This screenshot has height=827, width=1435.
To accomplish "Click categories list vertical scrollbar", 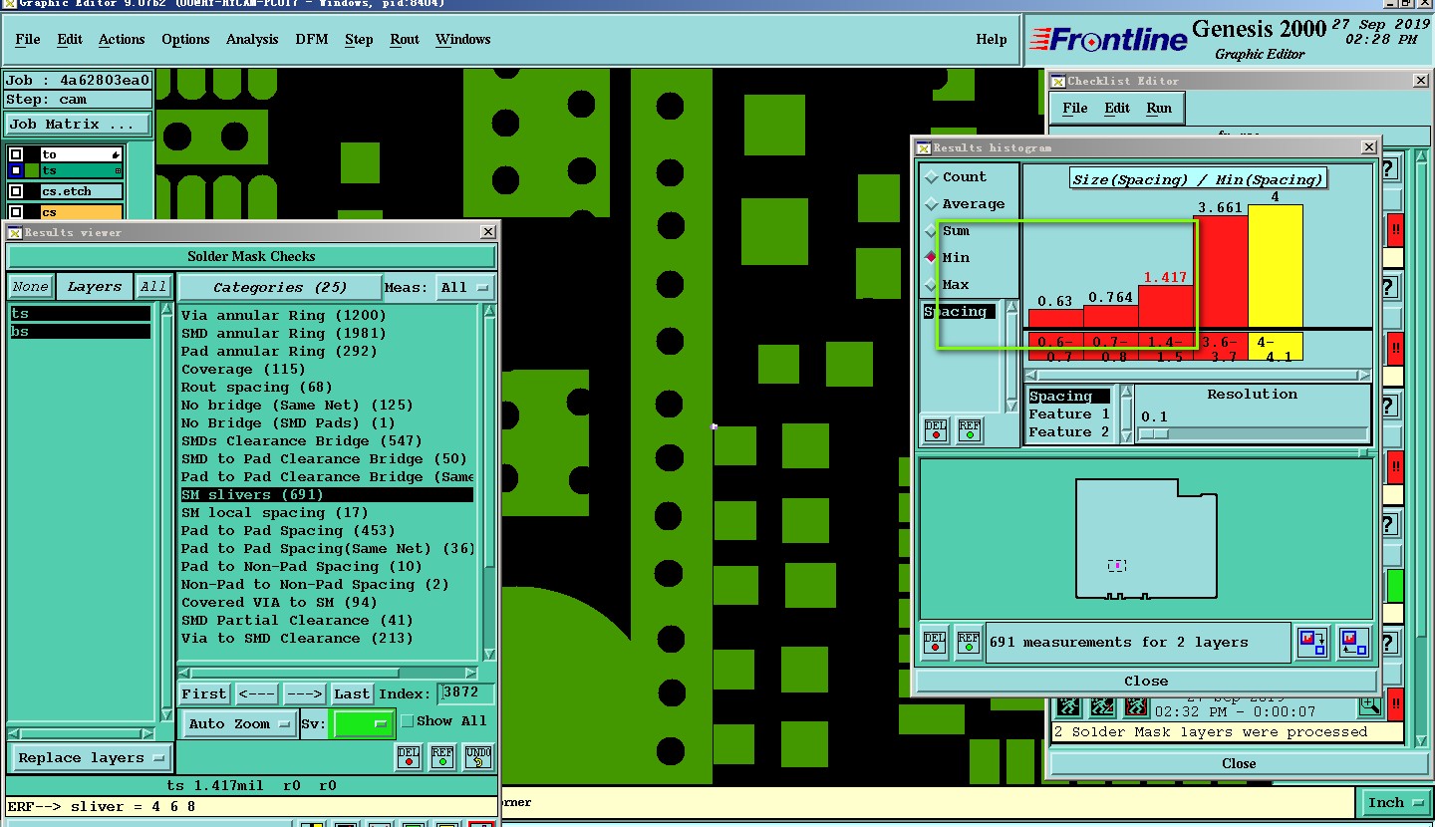I will click(x=489, y=482).
